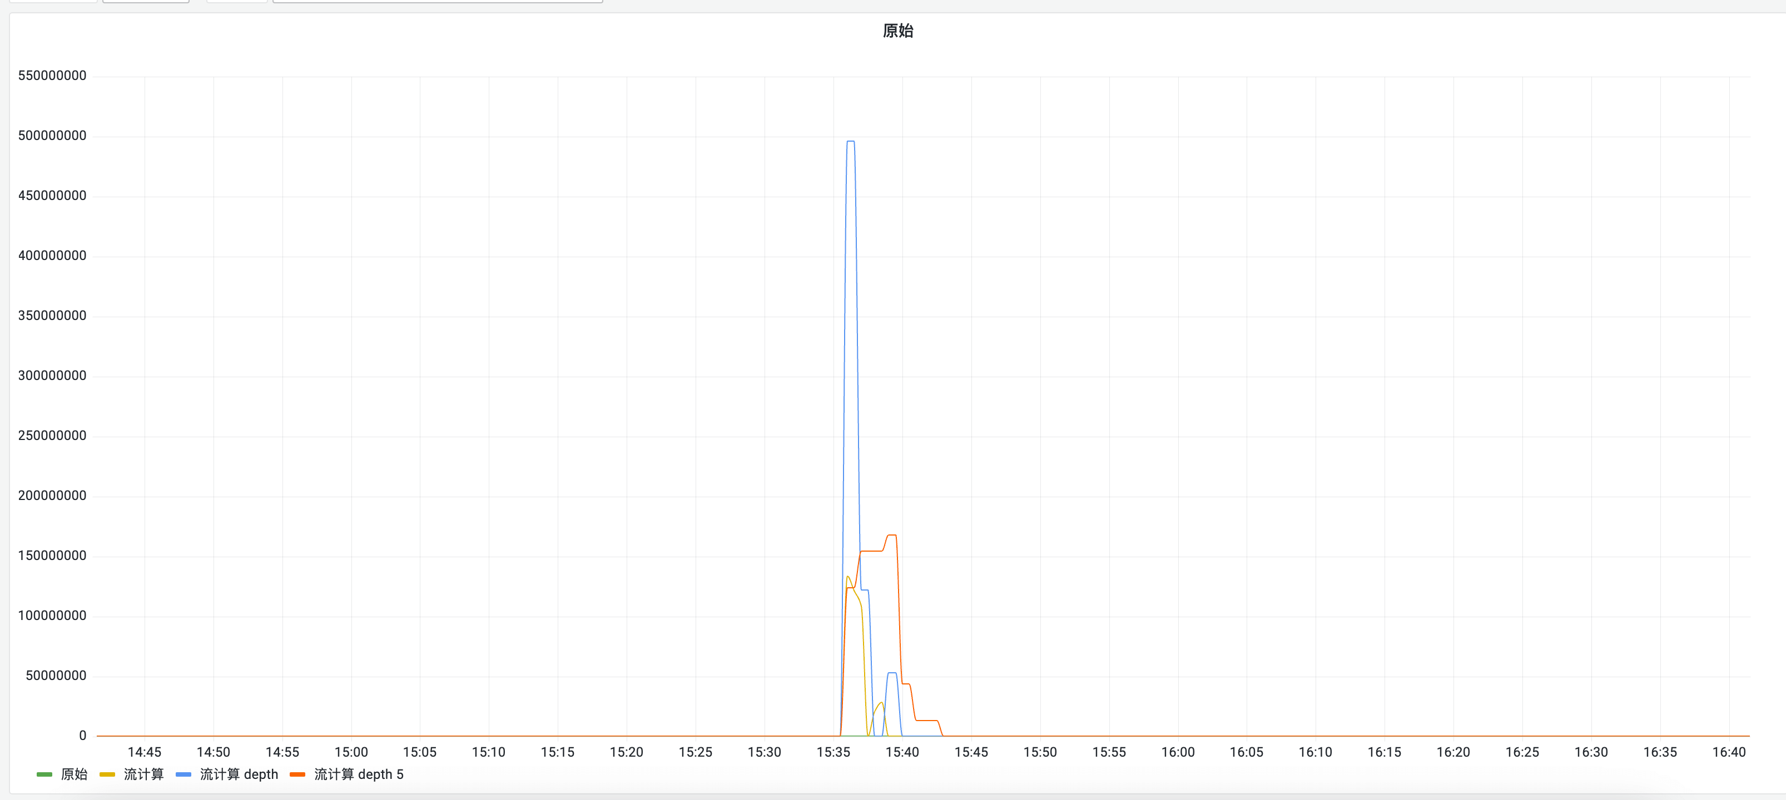This screenshot has width=1786, height=800.
Task: Click the 15:40 x-axis time label
Action: point(902,752)
